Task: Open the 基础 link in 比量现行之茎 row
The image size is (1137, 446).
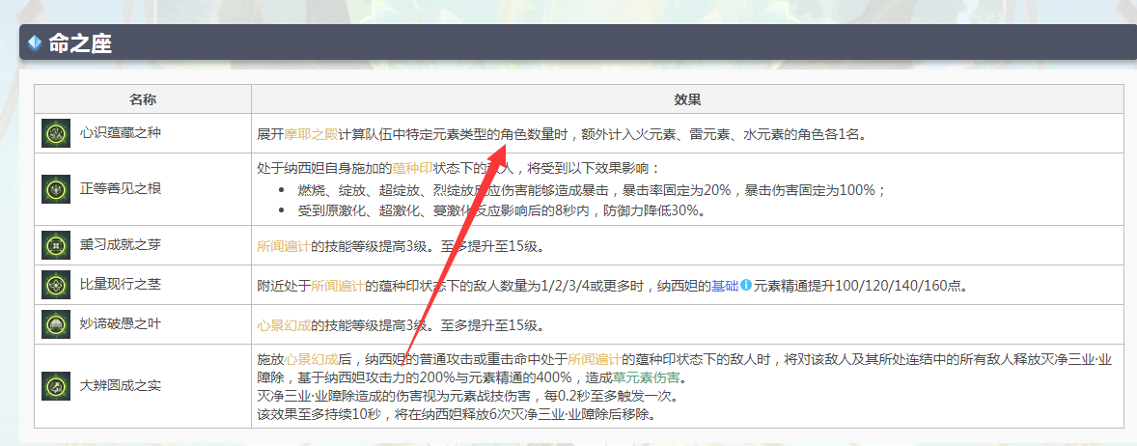Action: 725,286
